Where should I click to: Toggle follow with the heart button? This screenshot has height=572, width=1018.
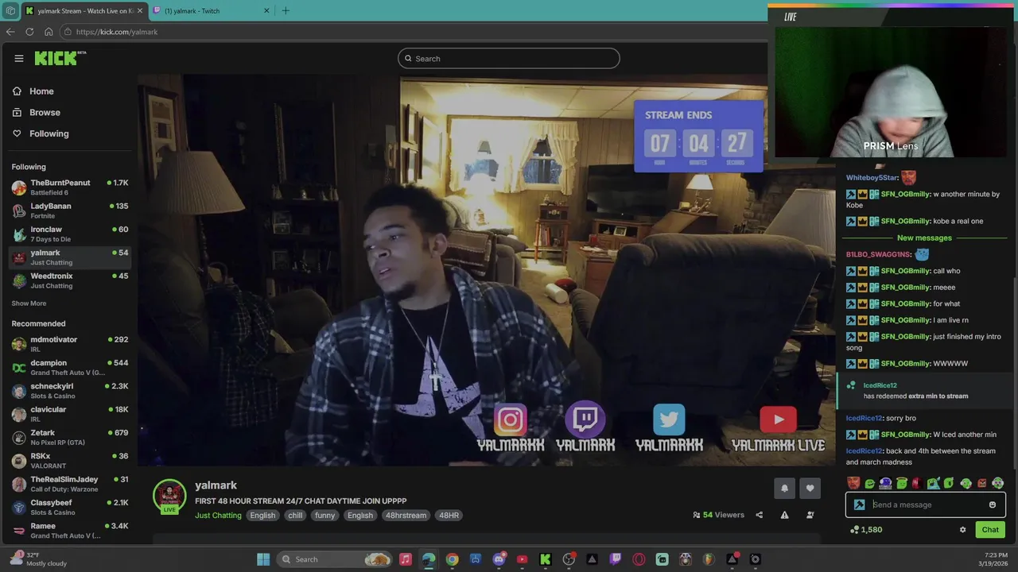810,489
